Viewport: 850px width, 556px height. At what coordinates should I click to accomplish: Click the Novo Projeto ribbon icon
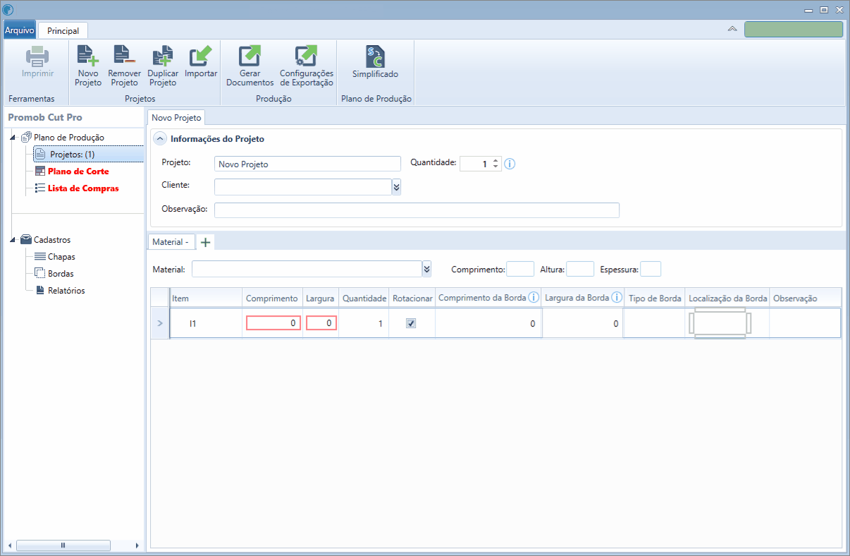(x=88, y=56)
